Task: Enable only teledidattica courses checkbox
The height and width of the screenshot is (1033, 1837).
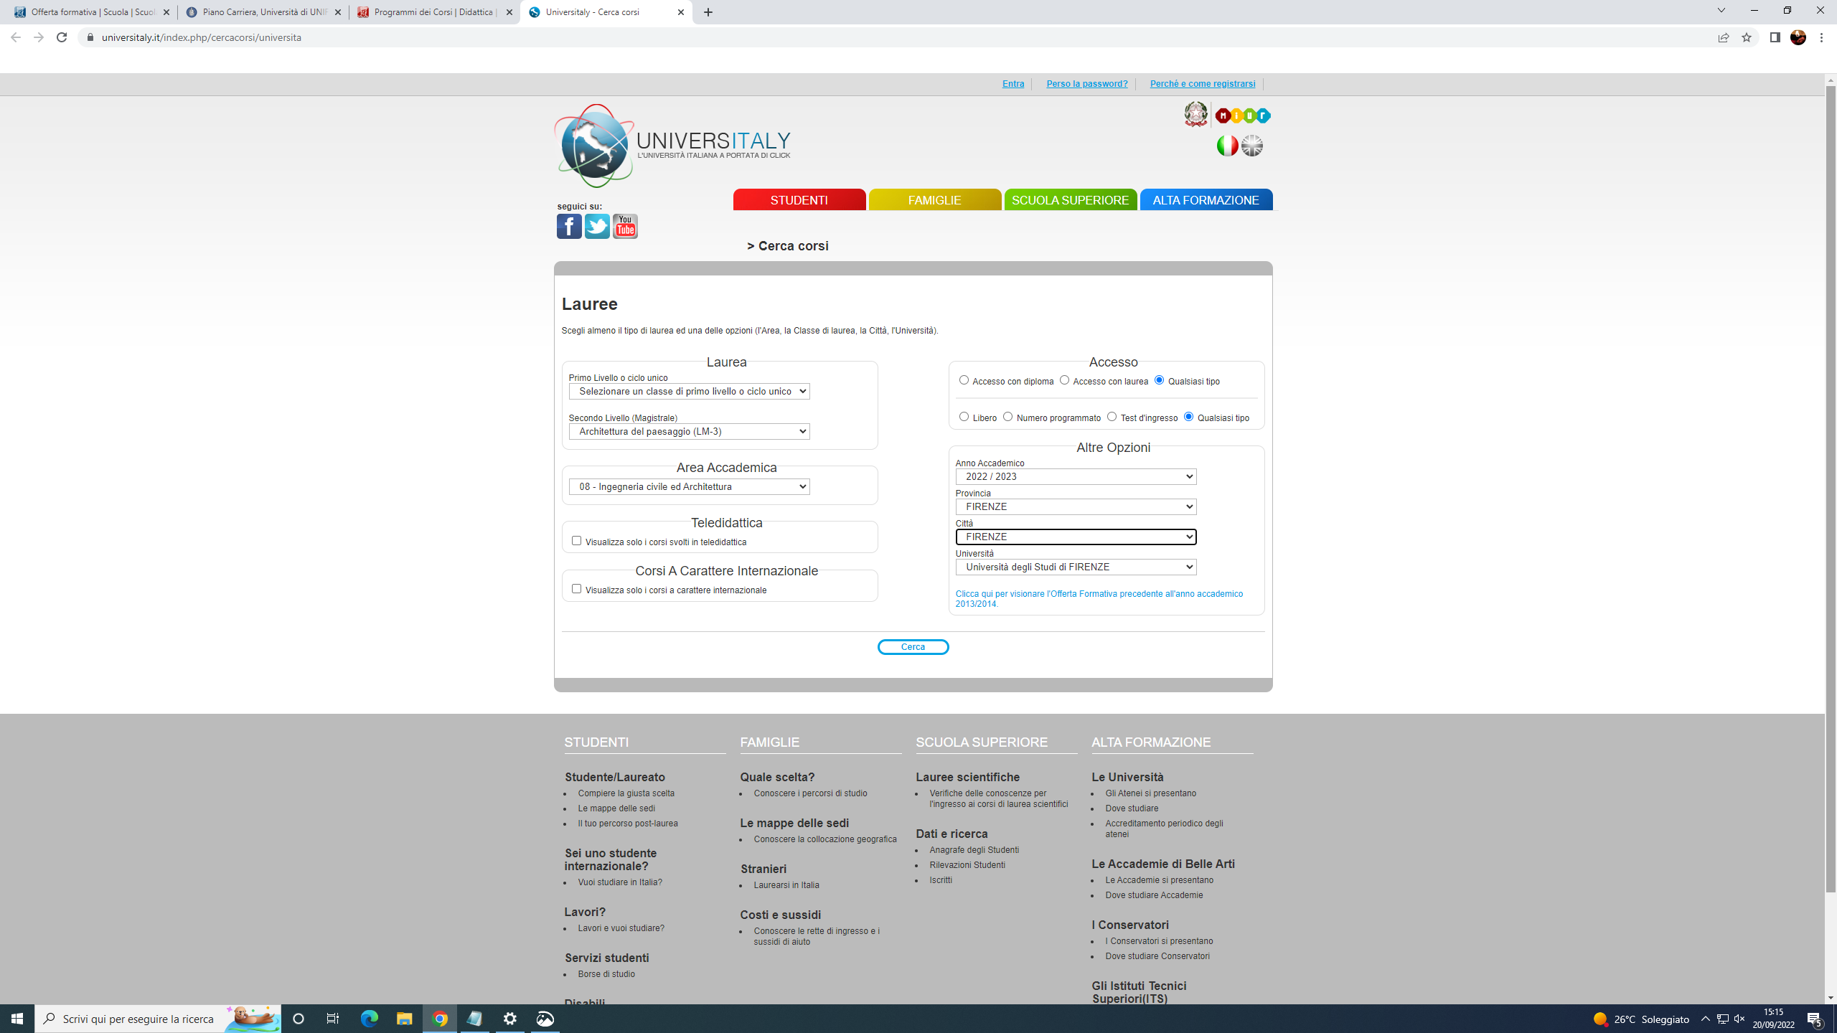Action: point(576,541)
